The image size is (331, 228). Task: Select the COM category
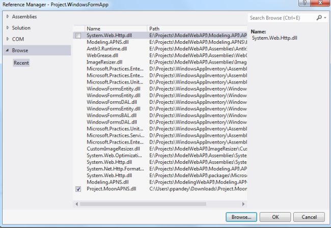[18, 39]
